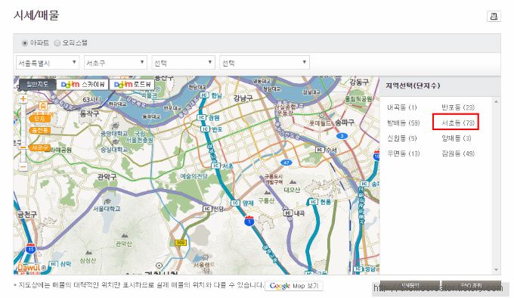The width and height of the screenshot is (514, 298).
Task: Click the 서울대학교 label on map
Action: [107, 209]
